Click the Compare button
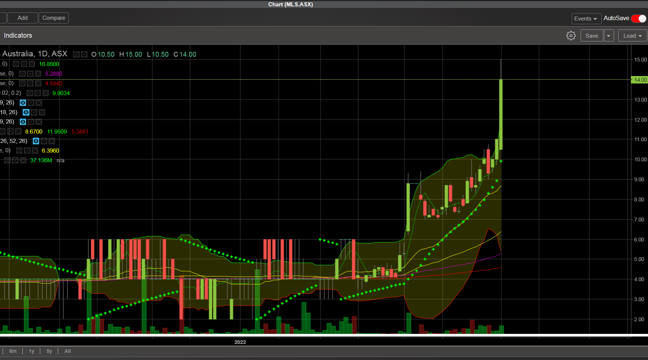648x360 pixels. (54, 18)
